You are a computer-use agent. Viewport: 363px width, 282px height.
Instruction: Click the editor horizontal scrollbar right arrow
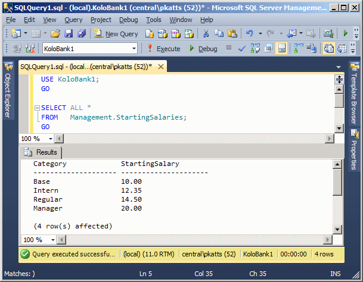coord(330,139)
